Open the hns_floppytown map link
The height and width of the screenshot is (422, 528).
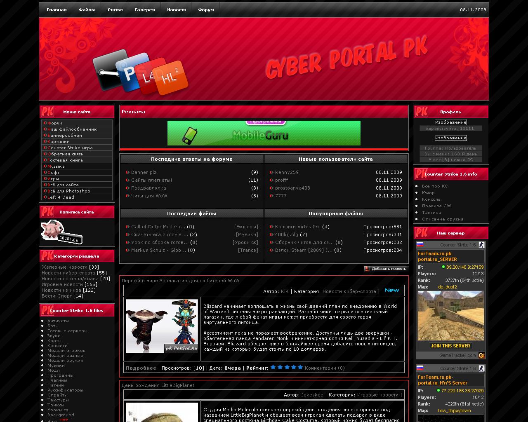[x=455, y=410]
